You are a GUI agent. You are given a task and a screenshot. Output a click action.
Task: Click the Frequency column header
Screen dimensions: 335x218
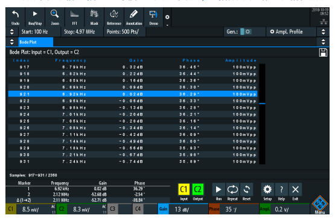[x=71, y=60]
